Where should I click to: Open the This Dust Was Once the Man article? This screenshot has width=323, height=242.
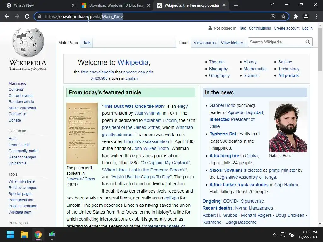134,106
